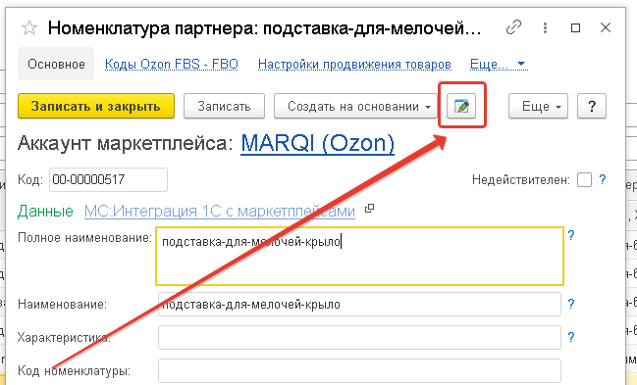This screenshot has width=637, height=385.
Task: Open the МС:Интеграция link in a new window via its icon
Action: pos(369,209)
